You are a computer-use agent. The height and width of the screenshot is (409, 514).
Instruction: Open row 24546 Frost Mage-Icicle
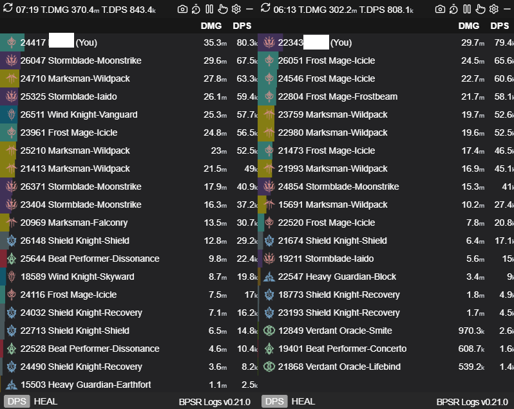pos(386,78)
